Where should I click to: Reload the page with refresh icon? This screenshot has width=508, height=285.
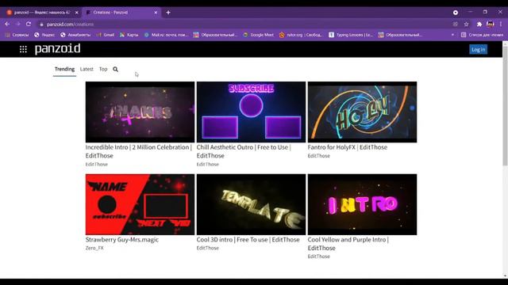(29, 24)
